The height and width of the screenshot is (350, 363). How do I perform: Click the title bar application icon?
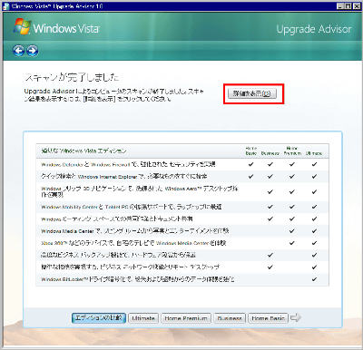[x=6, y=6]
